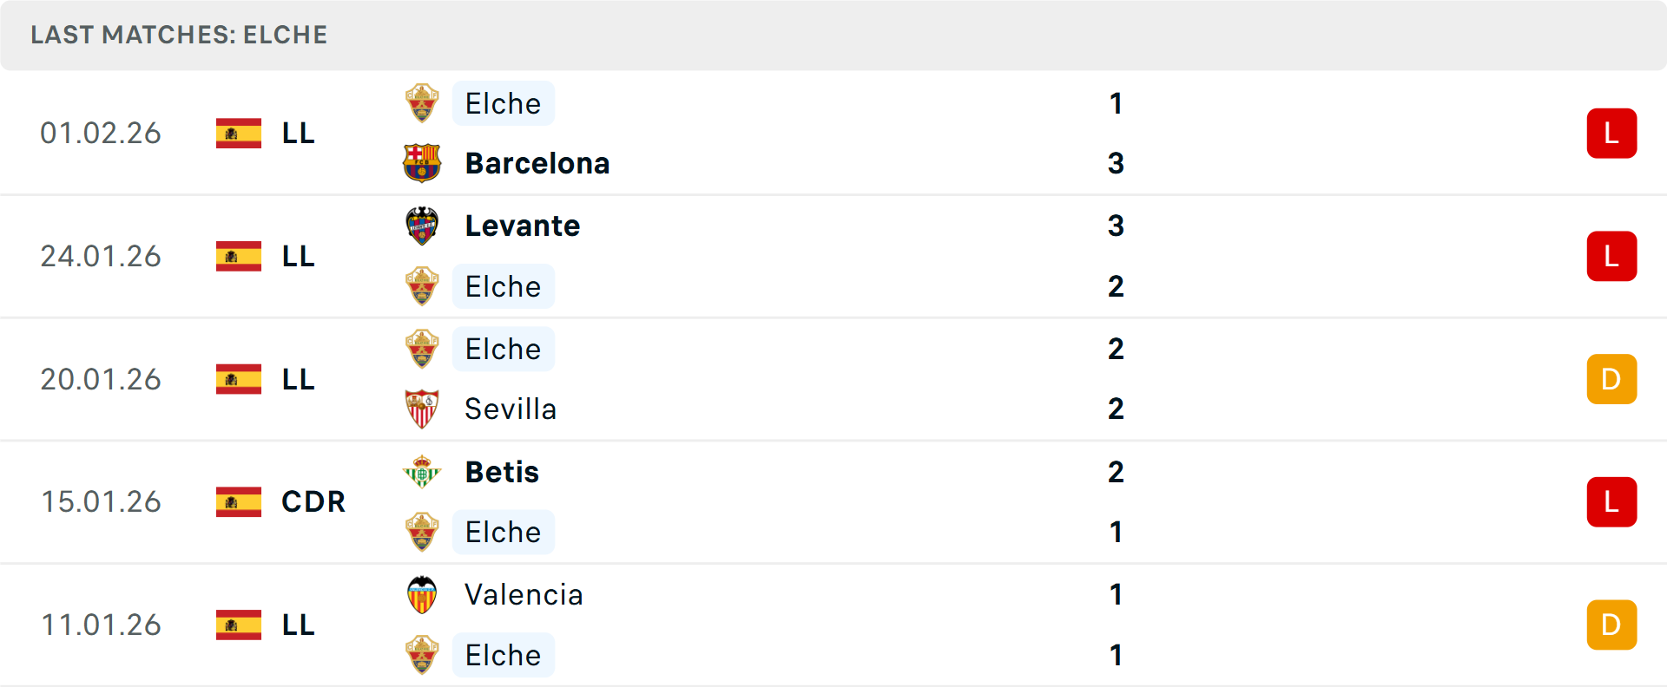
Task: Click the Betis club crest
Action: tap(422, 472)
